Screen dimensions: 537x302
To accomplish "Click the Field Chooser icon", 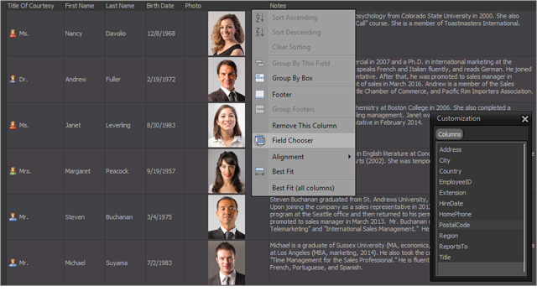I will point(259,140).
